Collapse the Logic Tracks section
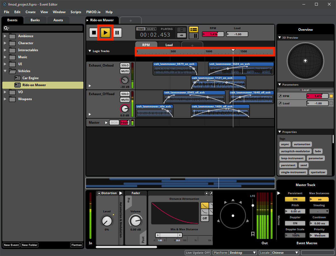 pyautogui.click(x=90, y=51)
